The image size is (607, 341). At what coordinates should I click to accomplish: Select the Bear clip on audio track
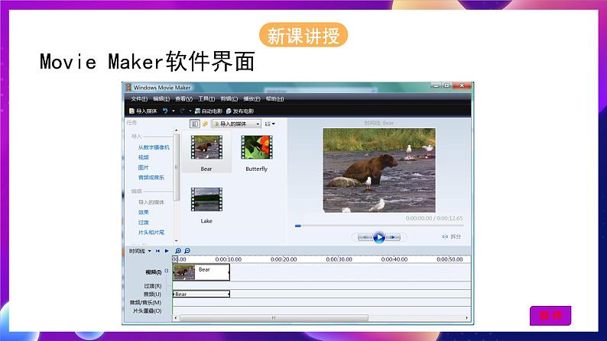201,294
